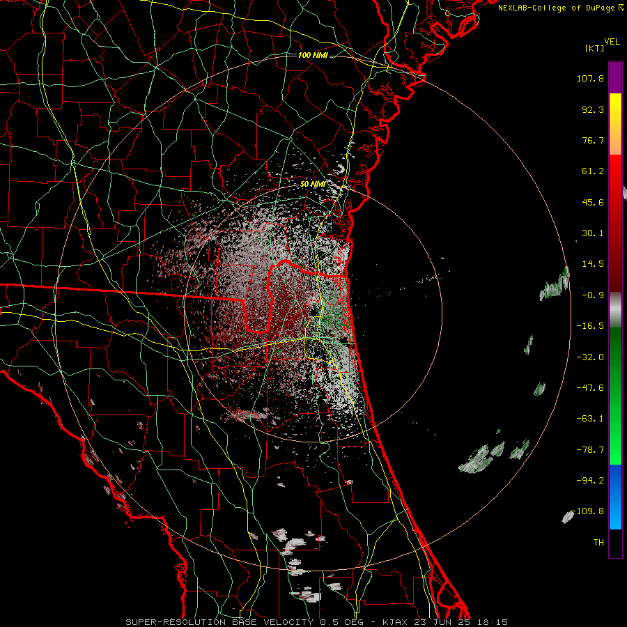Click the 92.3 value on the velocity scale
This screenshot has width=627, height=627.
pyautogui.click(x=593, y=109)
